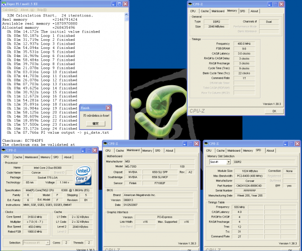Select CPU tab in the memory CPU-Z window
The width and height of the screenshot is (302, 251).
click(x=193, y=11)
